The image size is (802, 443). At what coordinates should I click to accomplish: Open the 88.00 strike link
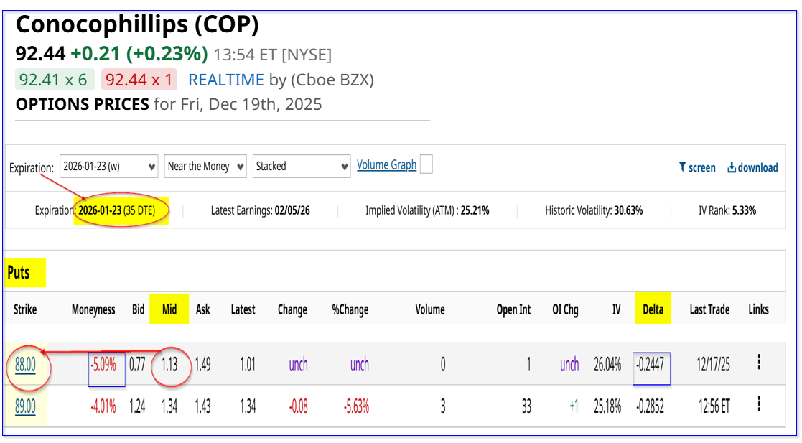(x=25, y=364)
